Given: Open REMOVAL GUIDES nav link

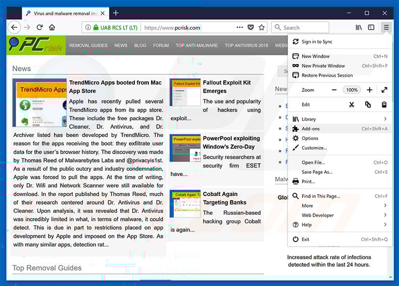Looking at the screenshot, I should pyautogui.click(x=88, y=45).
